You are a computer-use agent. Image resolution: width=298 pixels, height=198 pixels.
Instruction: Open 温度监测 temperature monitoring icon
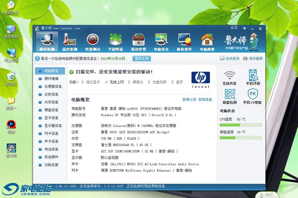(x=70, y=42)
